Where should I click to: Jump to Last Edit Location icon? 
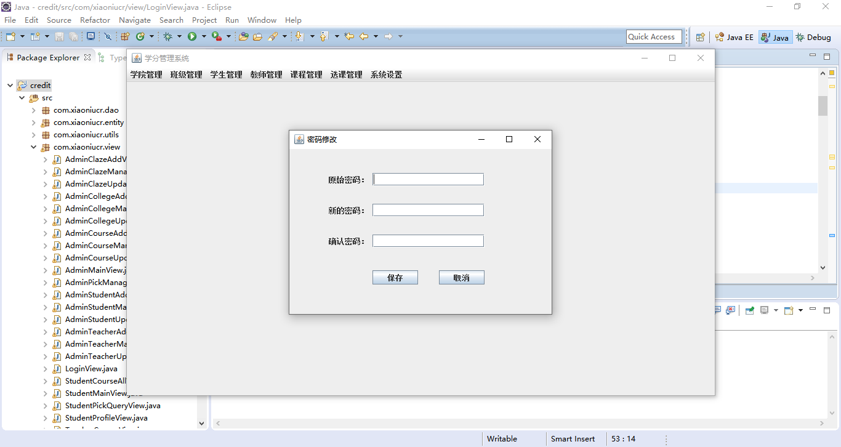349,37
